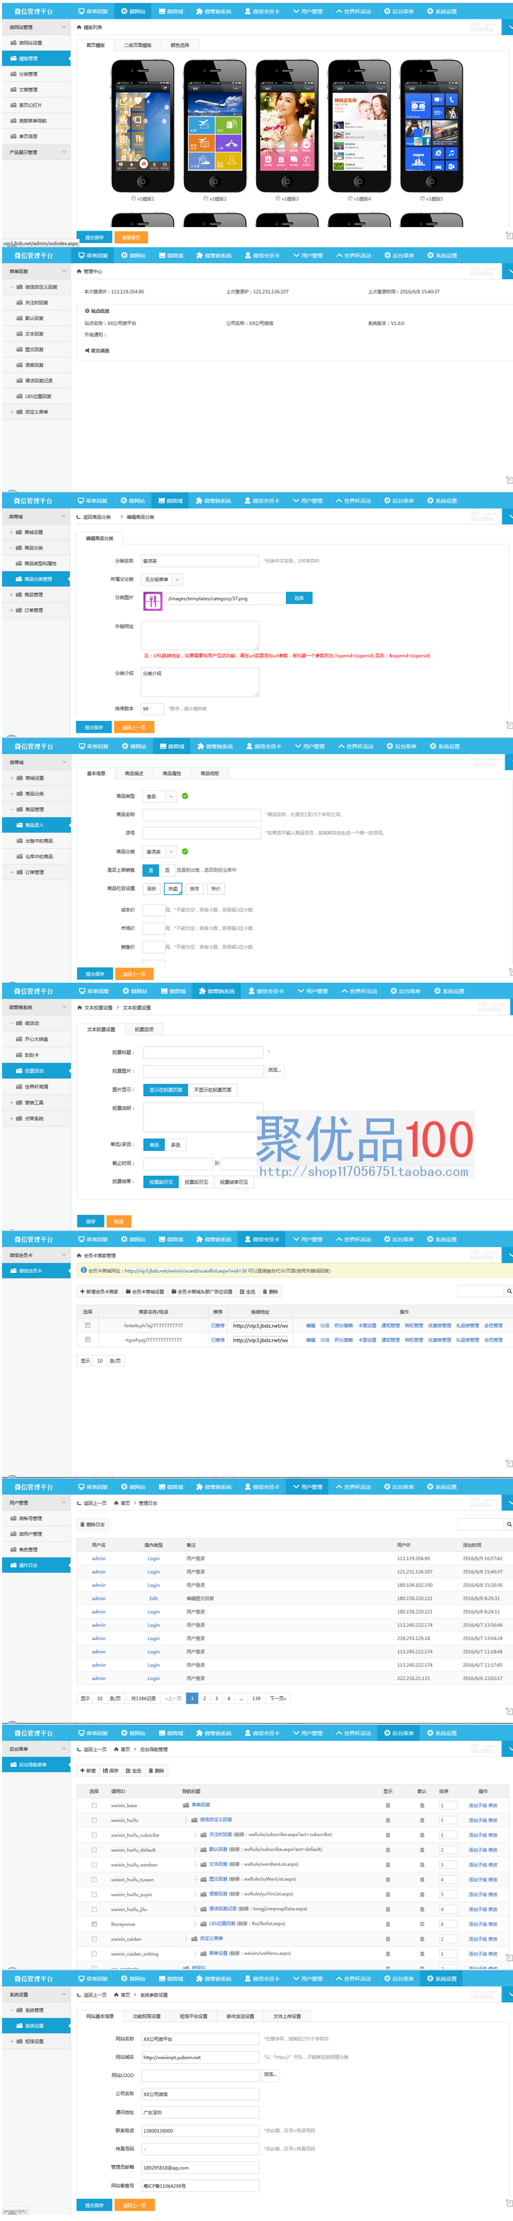
Task: Click search magnifier in 管理日志 screen
Action: [x=509, y=1524]
